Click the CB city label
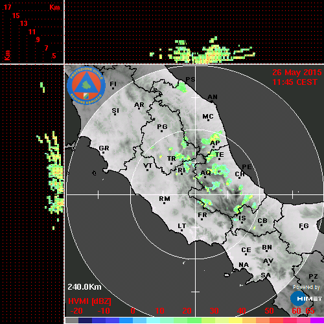This screenshot has width=324, height=324. (x=262, y=221)
